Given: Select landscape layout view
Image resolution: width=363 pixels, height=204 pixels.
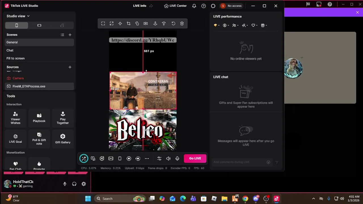Looking at the screenshot, I should click(39, 25).
